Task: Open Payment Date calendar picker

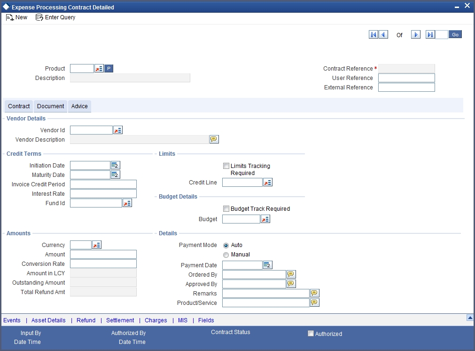Action: coord(268,265)
